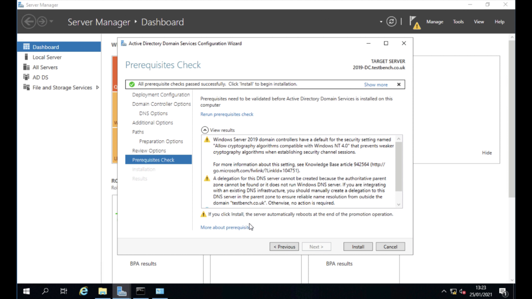Image resolution: width=532 pixels, height=299 pixels.
Task: Open taskbar search
Action: (x=45, y=291)
